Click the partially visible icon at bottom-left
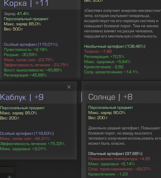 click(x=9, y=177)
